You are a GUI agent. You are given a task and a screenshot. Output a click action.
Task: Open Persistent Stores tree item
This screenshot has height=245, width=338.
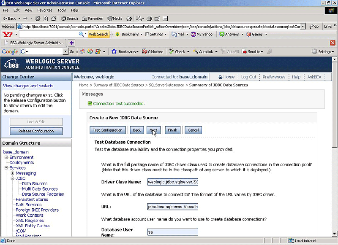(32, 199)
